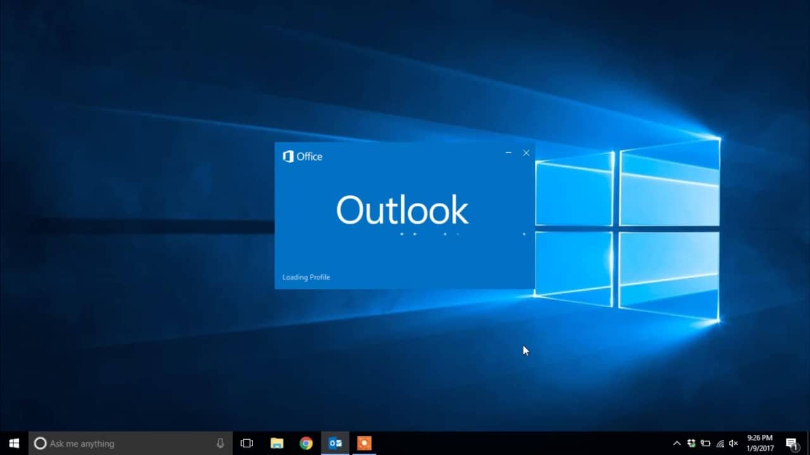The width and height of the screenshot is (810, 455).
Task: Launch Google Chrome
Action: (x=306, y=443)
